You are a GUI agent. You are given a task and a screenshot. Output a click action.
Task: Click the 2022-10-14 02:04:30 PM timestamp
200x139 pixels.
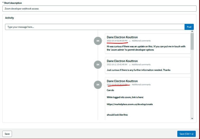tap(117, 41)
